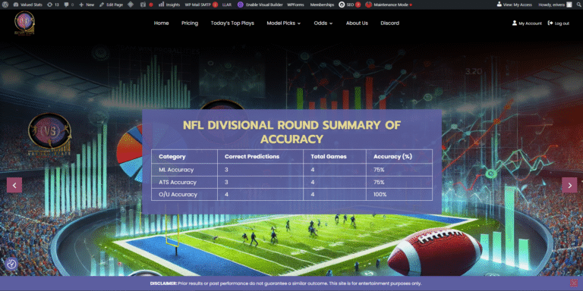Open Memberships in admin bar

pyautogui.click(x=322, y=5)
